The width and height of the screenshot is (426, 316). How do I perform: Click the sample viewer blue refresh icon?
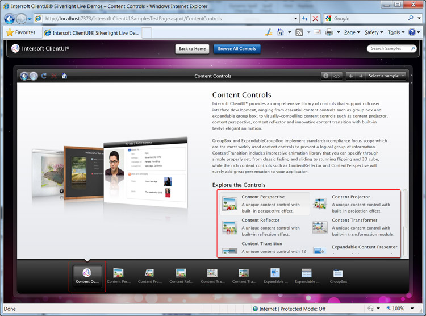click(44, 76)
